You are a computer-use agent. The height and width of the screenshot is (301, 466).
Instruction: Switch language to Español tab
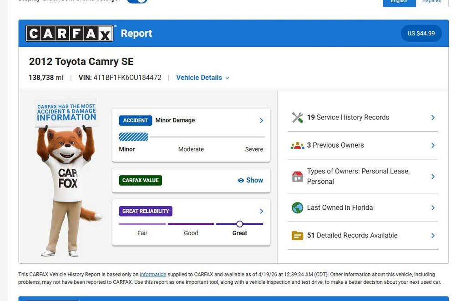pyautogui.click(x=432, y=2)
